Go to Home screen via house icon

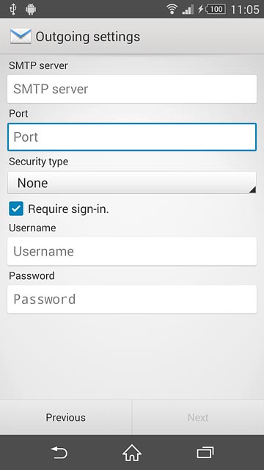(x=132, y=452)
